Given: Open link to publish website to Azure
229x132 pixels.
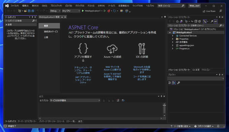Looking at the screenshot, I should point(112,68).
